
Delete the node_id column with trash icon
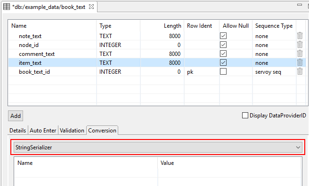[x=300, y=45]
